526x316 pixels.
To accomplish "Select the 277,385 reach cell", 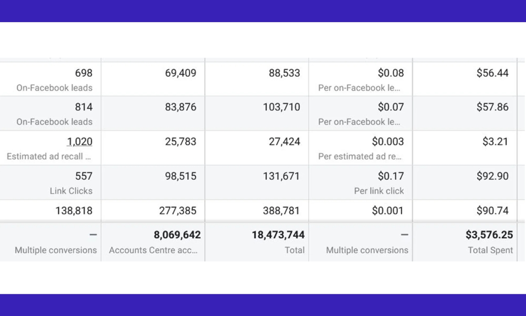I will point(178,211).
